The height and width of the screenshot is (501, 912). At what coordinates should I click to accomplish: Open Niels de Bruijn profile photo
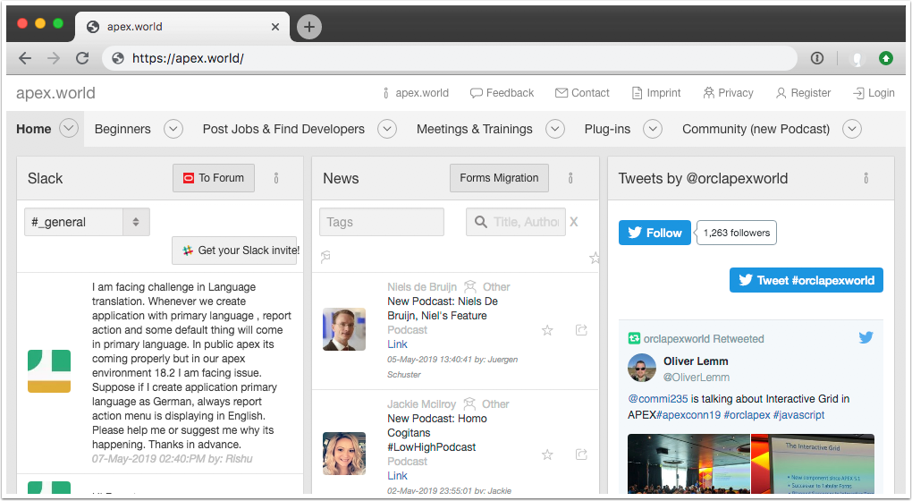[344, 329]
